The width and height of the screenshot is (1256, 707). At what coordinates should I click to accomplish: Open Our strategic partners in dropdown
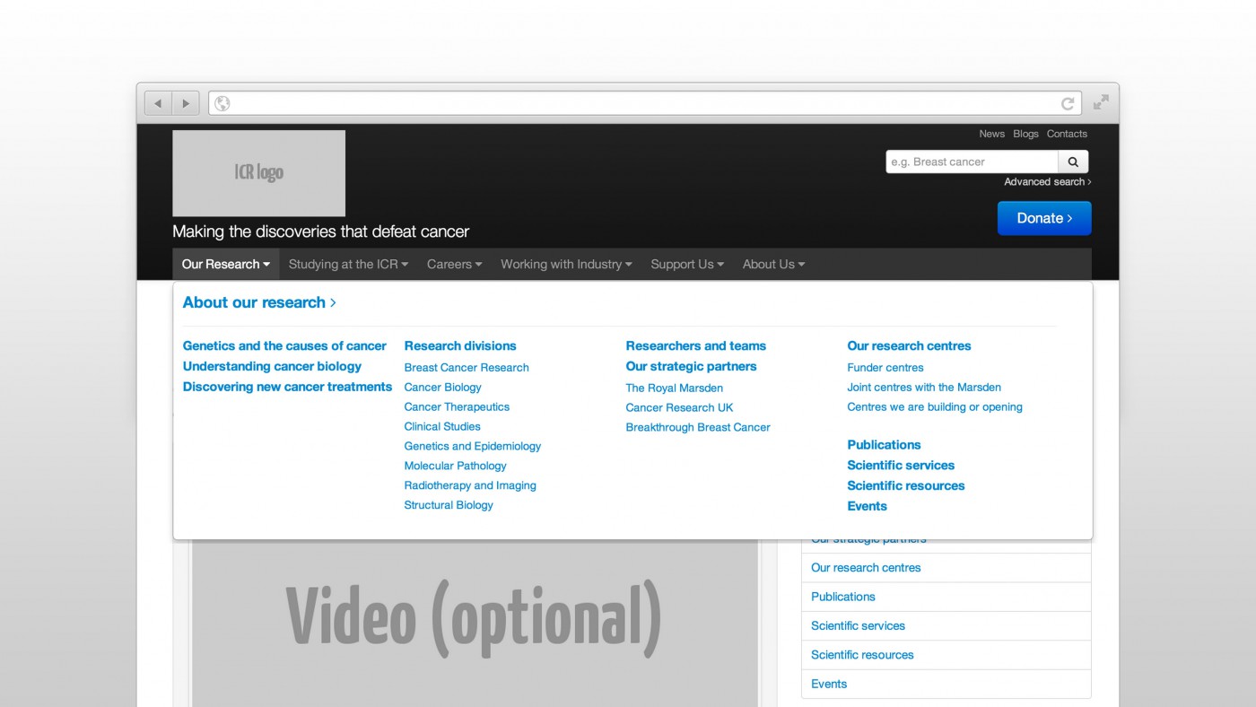(691, 366)
